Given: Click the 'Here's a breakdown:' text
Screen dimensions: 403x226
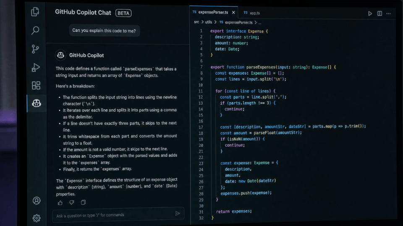Looking at the screenshot, I should pyautogui.click(x=75, y=86).
